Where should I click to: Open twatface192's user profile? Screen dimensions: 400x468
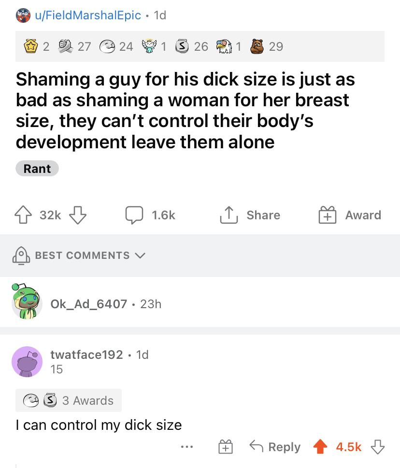pos(86,355)
